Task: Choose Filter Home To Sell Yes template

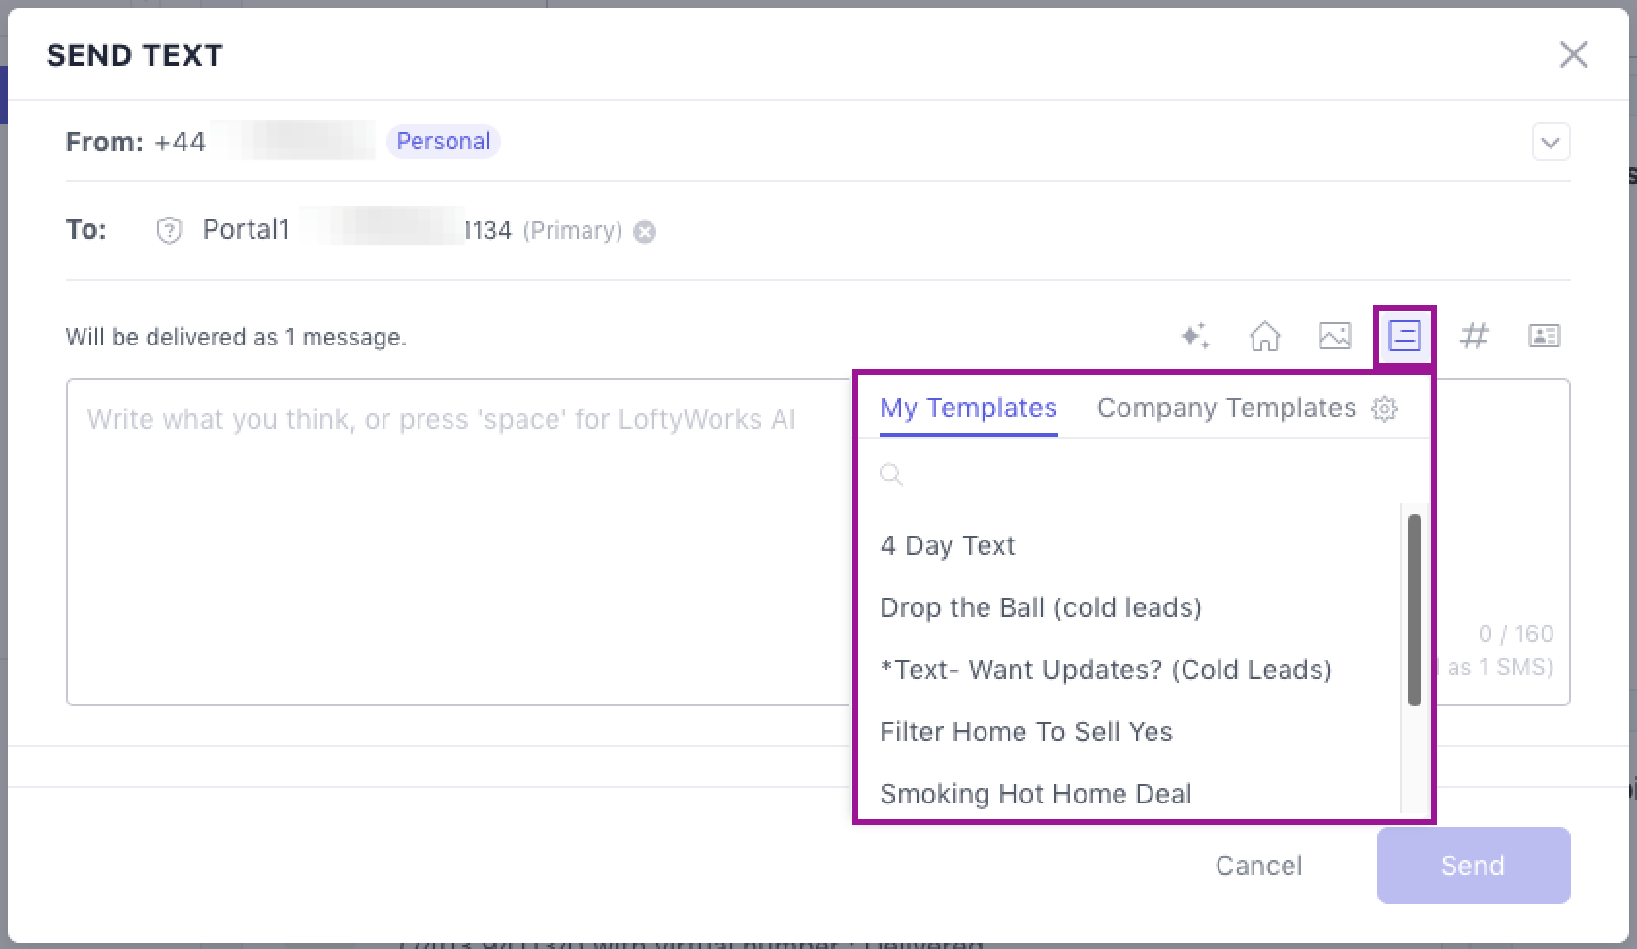Action: (1025, 732)
